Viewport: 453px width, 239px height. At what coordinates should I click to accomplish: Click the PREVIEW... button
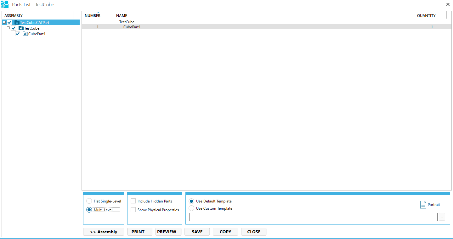point(168,232)
